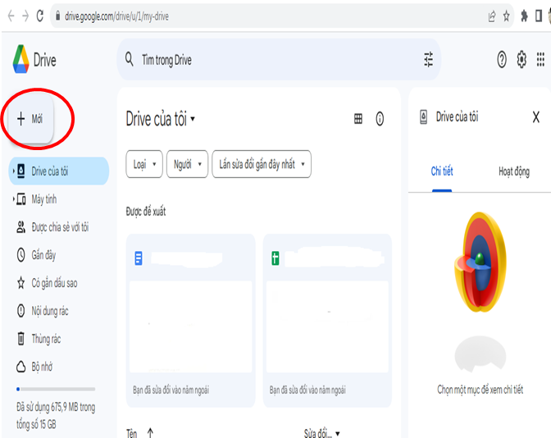Reload the page with refresh icon
The image size is (551, 438).
click(40, 16)
